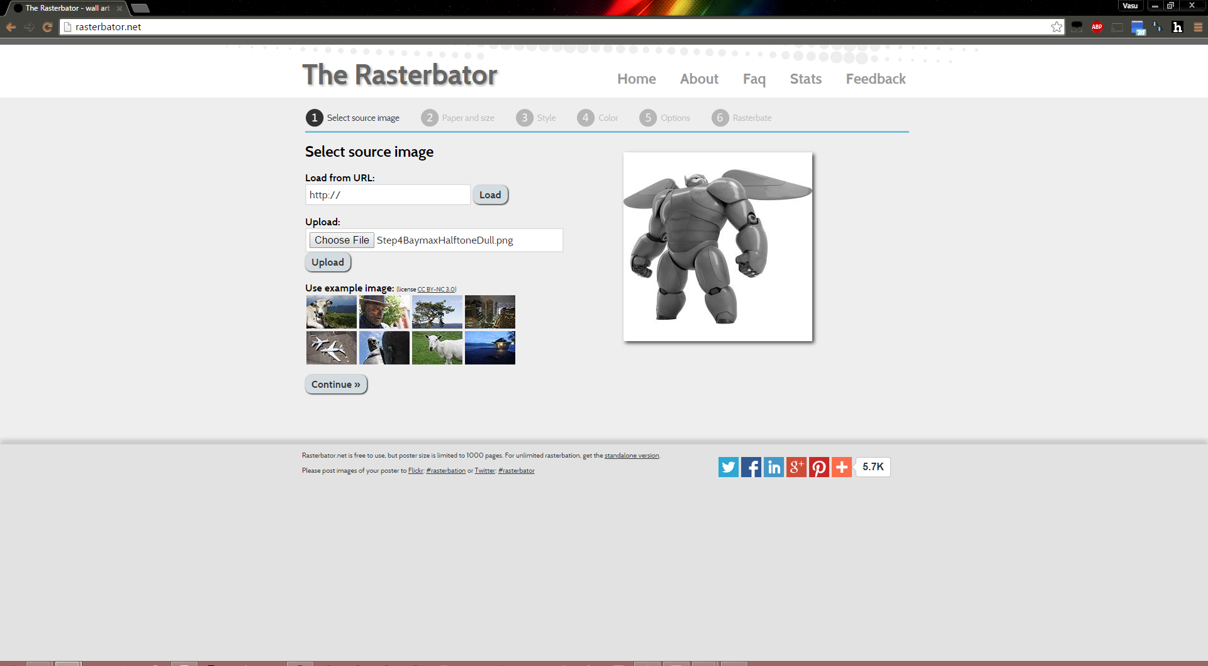Viewport: 1208px width, 666px height.
Task: Select the man with hat example image
Action: 384,312
